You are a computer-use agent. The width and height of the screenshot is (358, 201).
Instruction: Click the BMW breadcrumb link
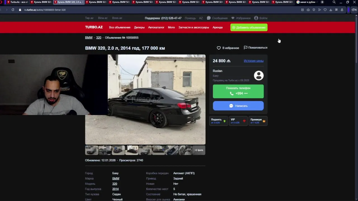pyautogui.click(x=89, y=37)
